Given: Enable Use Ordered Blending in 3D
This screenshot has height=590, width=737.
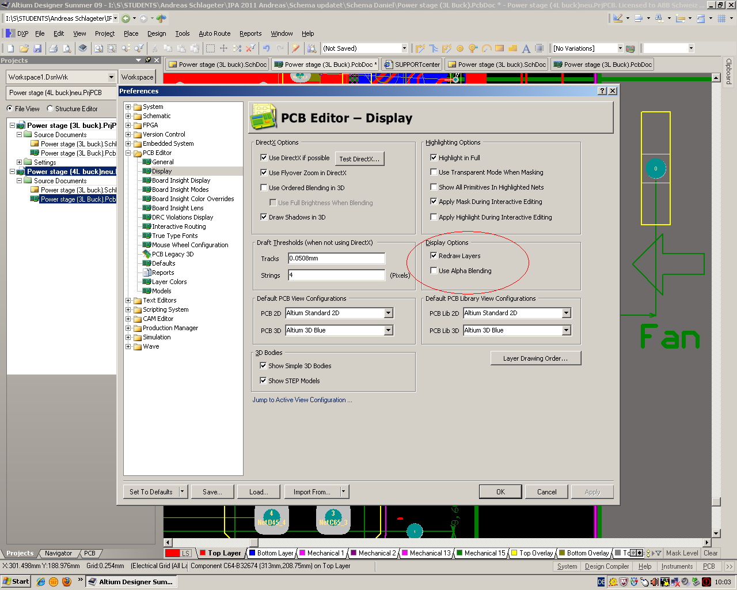Looking at the screenshot, I should pos(264,187).
